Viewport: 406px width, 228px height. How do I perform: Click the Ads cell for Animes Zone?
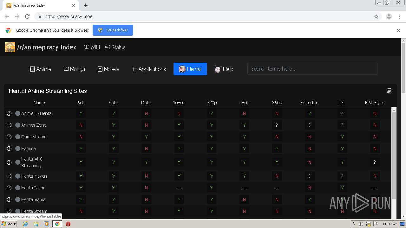pos(81,125)
